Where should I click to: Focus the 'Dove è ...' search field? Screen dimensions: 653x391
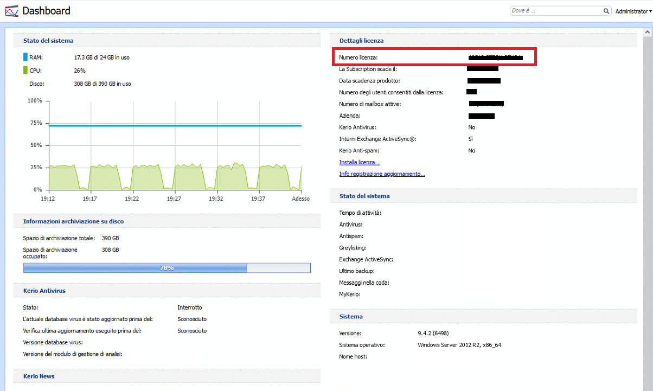[x=556, y=11]
